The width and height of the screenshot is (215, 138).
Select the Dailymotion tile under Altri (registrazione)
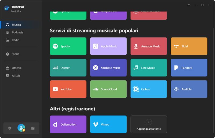pyautogui.click(x=68, y=124)
